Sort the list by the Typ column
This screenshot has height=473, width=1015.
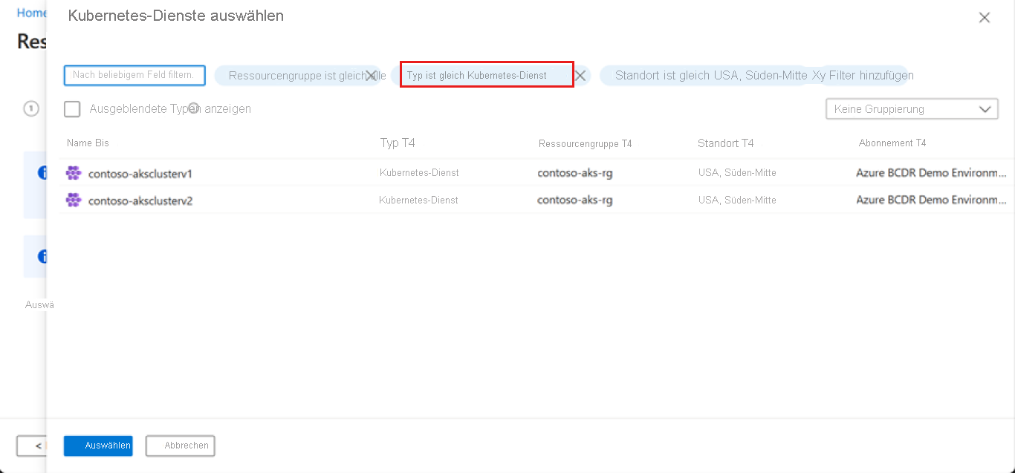pos(398,143)
